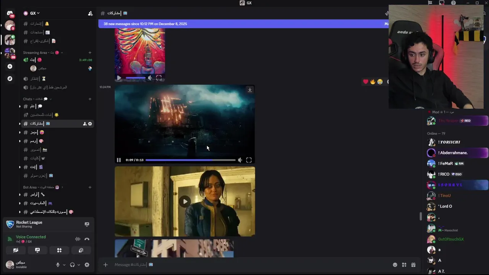Open the server folder with badge 28
489x275 pixels.
10,53
